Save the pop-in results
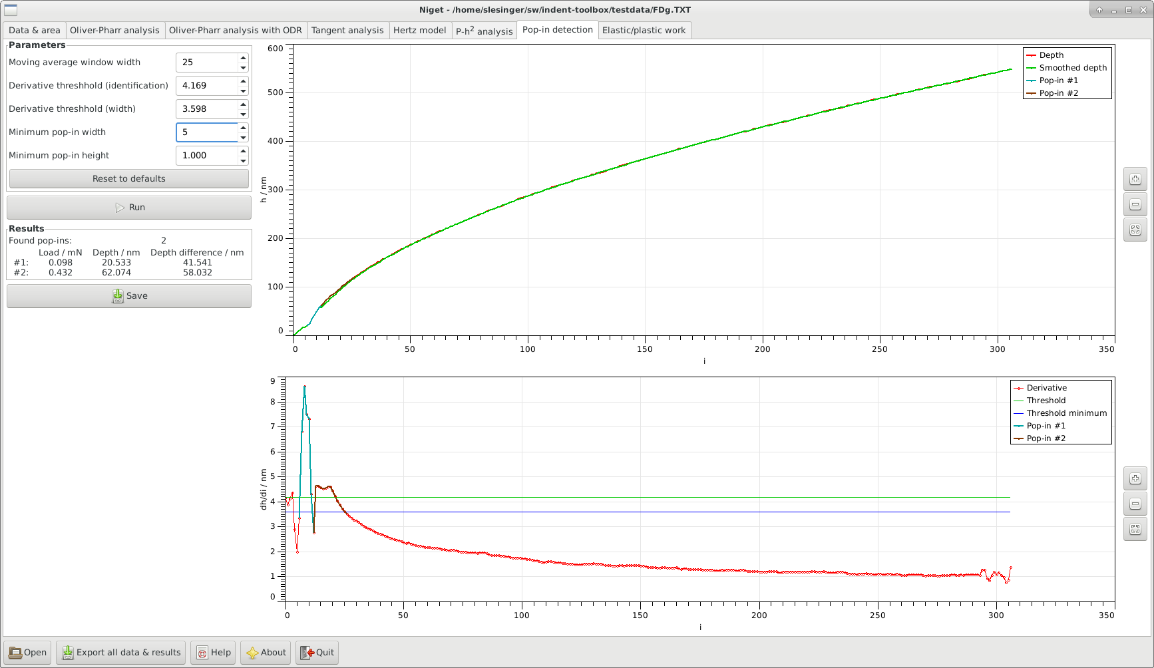The height and width of the screenshot is (668, 1154). (129, 296)
